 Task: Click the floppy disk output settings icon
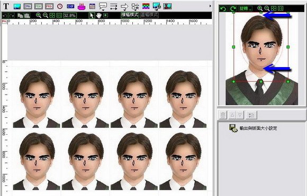click(x=233, y=128)
